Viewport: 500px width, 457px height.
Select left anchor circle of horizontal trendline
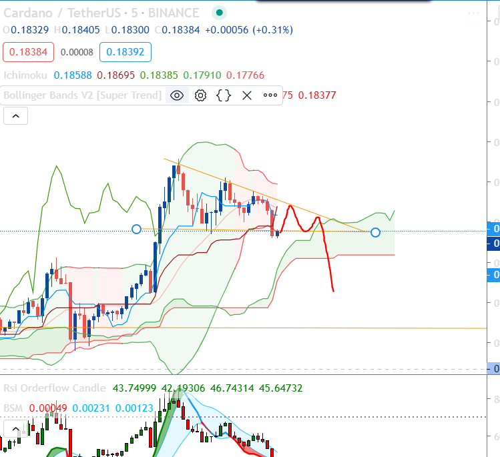(x=136, y=229)
